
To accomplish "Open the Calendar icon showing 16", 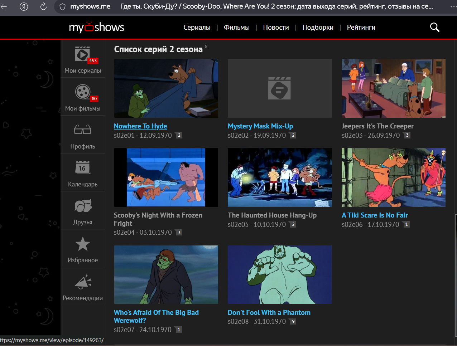I will [x=83, y=167].
